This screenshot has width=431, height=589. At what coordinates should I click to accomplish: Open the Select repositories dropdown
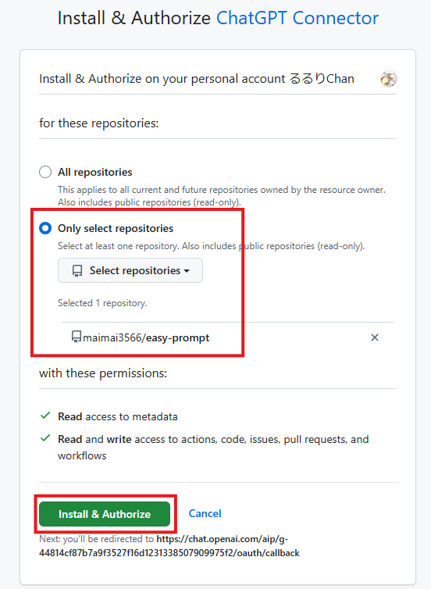(130, 270)
